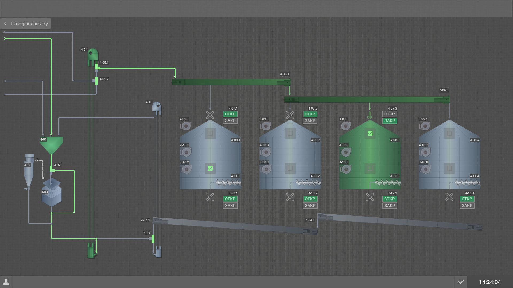Click the separator machine 4-03
Viewport: 513px width, 288px height.
pyautogui.click(x=52, y=195)
